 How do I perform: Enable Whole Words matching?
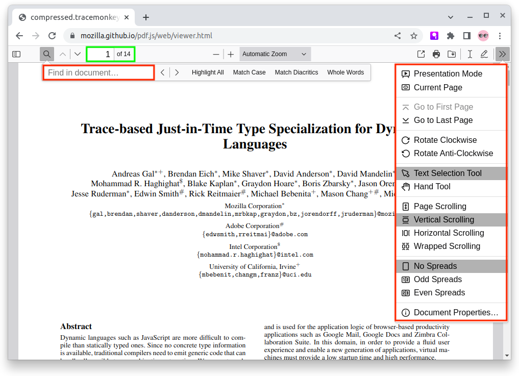click(x=345, y=72)
